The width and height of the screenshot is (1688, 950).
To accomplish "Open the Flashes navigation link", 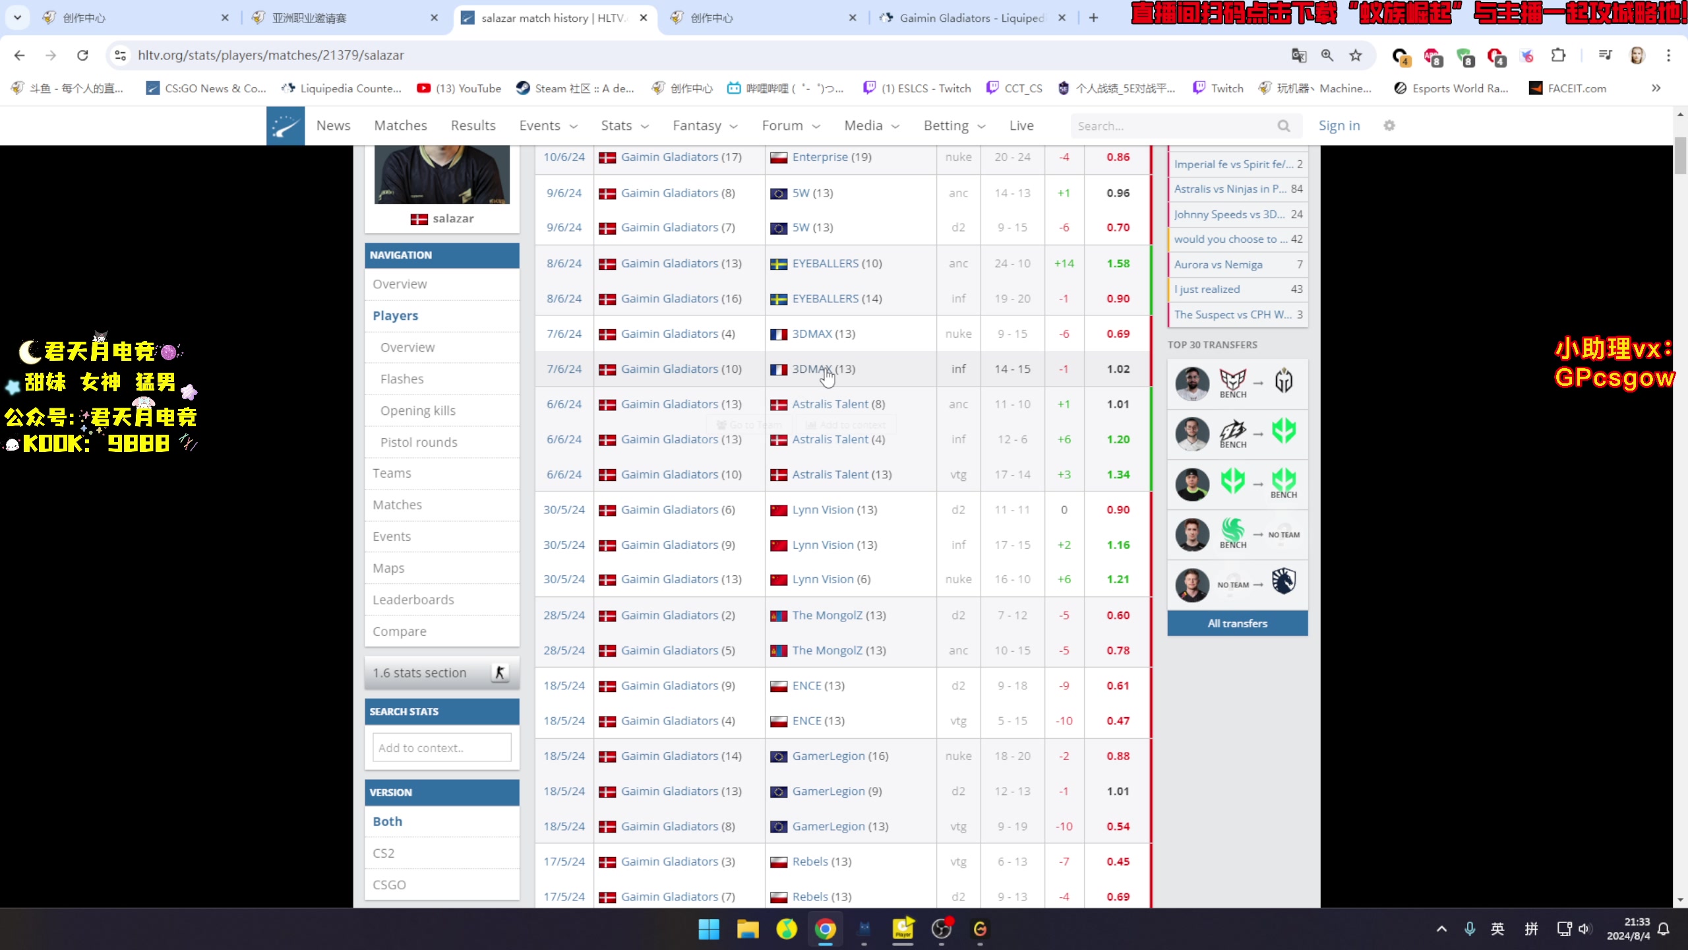I will 402,379.
